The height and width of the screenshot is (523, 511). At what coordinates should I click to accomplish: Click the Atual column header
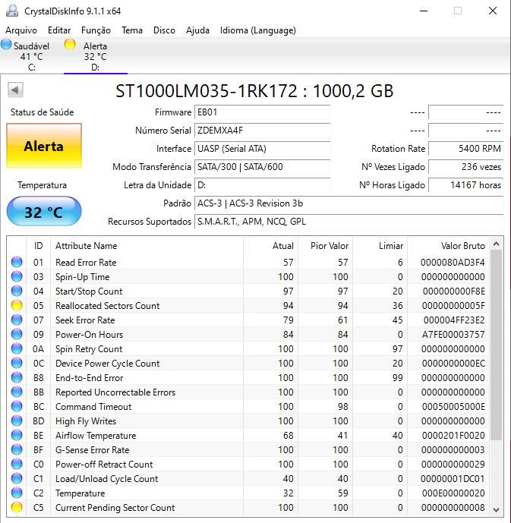coord(271,246)
